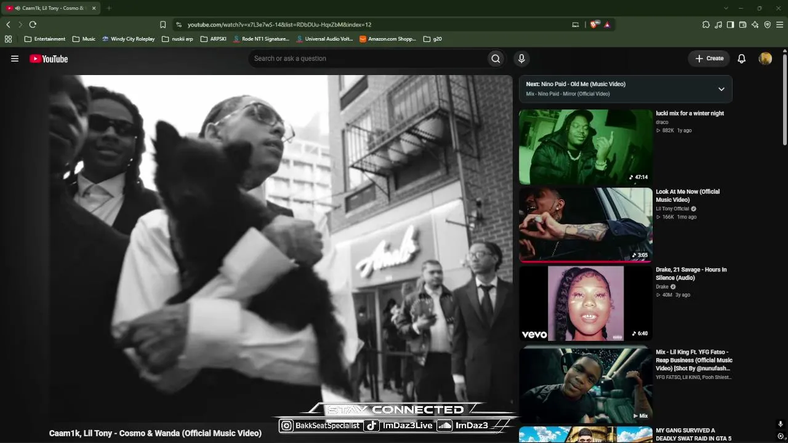
Task: Toggle the browser sidebar panel
Action: pos(730,25)
